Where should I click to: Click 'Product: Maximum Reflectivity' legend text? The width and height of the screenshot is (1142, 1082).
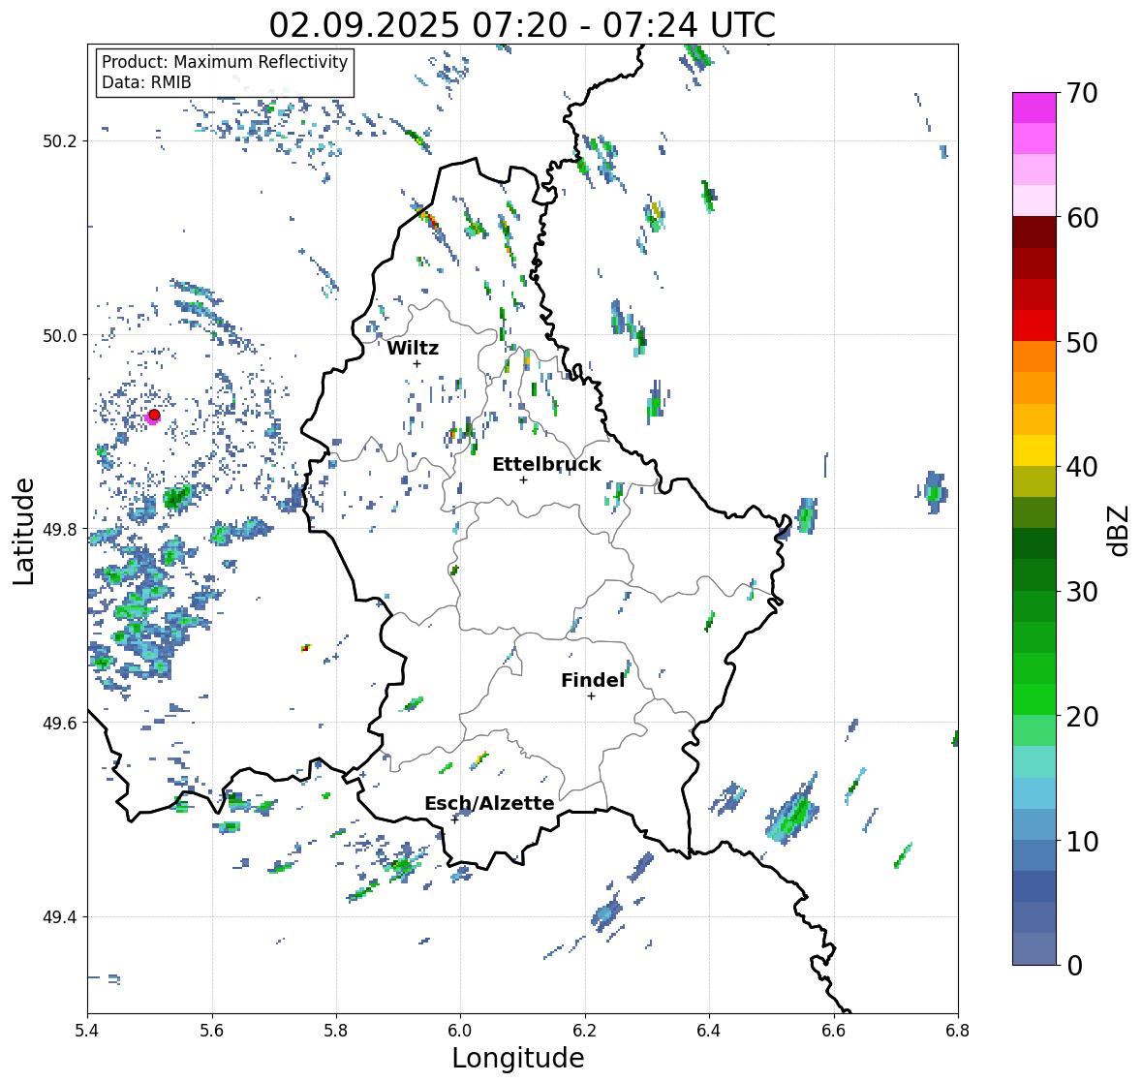pos(225,62)
